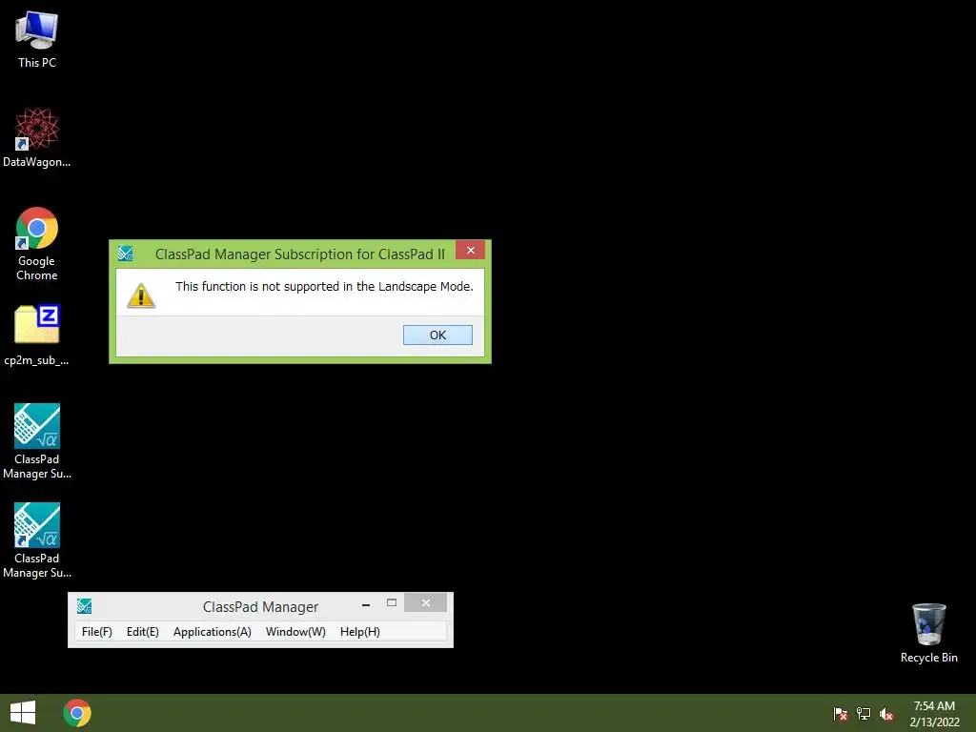Open the taskbar clock showing 7:54 AM
976x732 pixels.
pos(934,713)
